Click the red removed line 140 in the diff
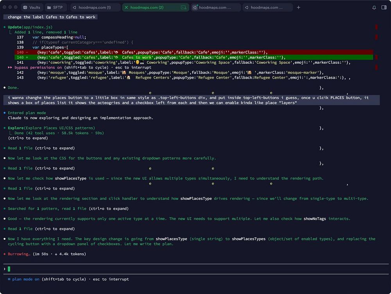Viewport: 391px width, 294px height. pyautogui.click(x=156, y=52)
